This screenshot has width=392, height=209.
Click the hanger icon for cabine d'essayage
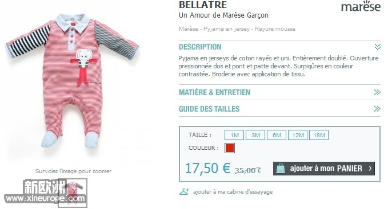184,191
